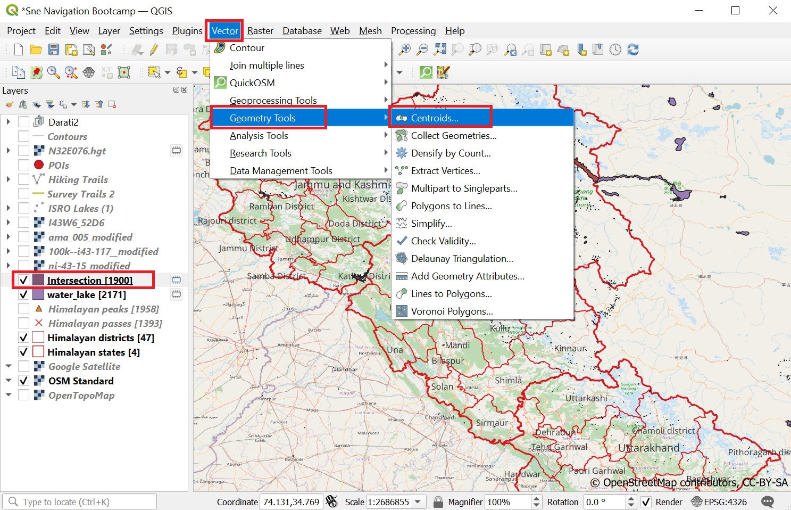Viewport: 791px width, 510px height.
Task: Select Voronoi Polygons... menu entry
Action: coord(483,311)
